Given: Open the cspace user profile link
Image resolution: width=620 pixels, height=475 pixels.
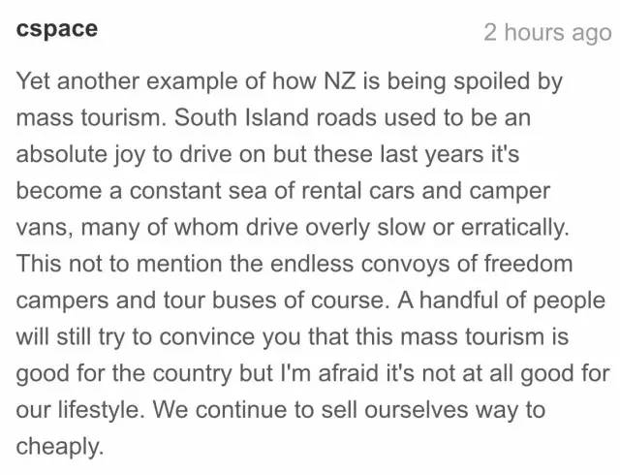Looking at the screenshot, I should (57, 30).
